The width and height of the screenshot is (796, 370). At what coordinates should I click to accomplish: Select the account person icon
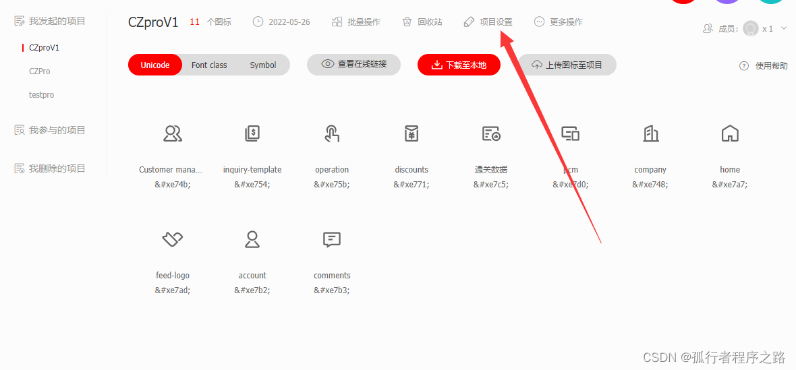(x=252, y=239)
